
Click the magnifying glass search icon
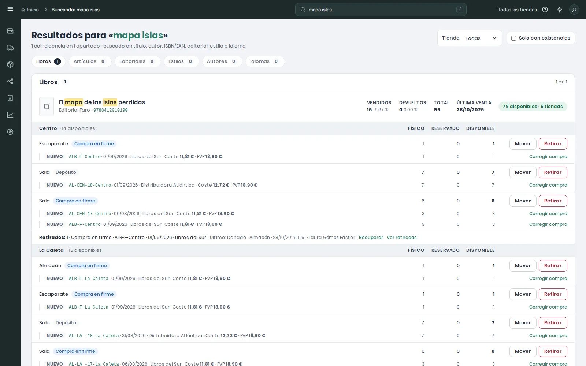pos(303,10)
